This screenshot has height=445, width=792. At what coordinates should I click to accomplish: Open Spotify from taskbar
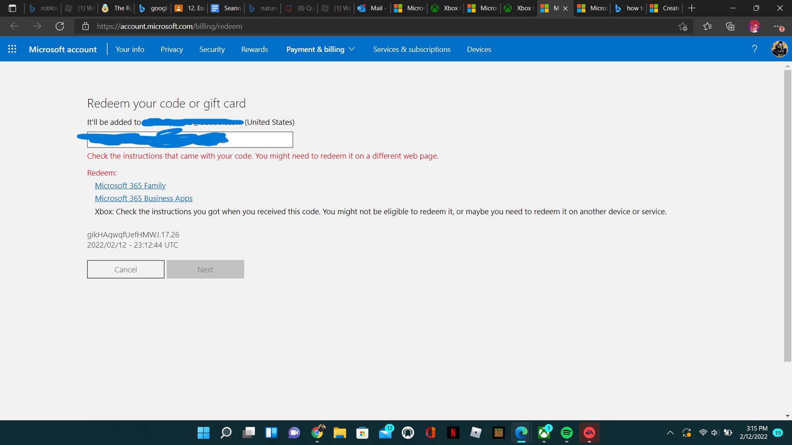[567, 433]
